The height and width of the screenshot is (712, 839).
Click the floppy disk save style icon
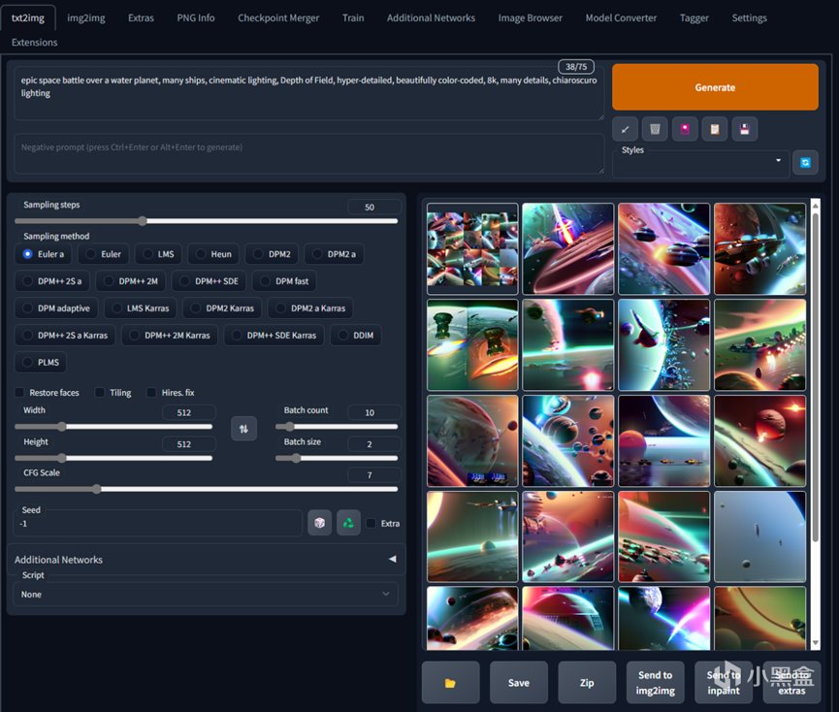click(x=744, y=129)
